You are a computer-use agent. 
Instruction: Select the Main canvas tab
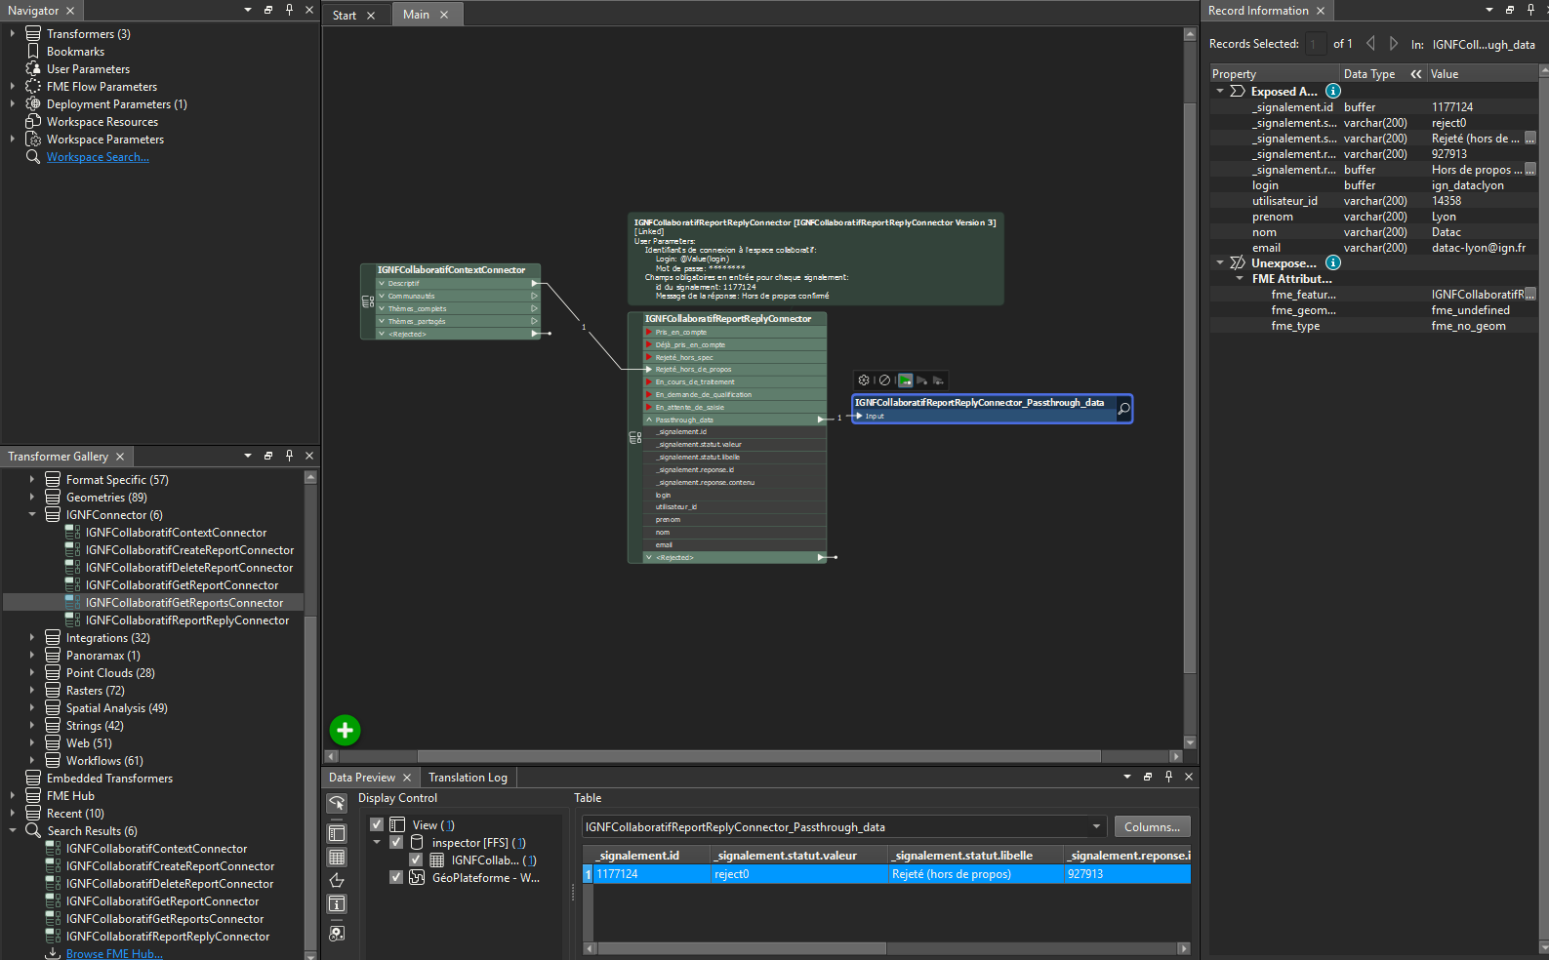(416, 15)
